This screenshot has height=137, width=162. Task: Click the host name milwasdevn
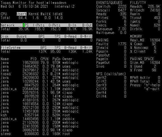[56, 3]
